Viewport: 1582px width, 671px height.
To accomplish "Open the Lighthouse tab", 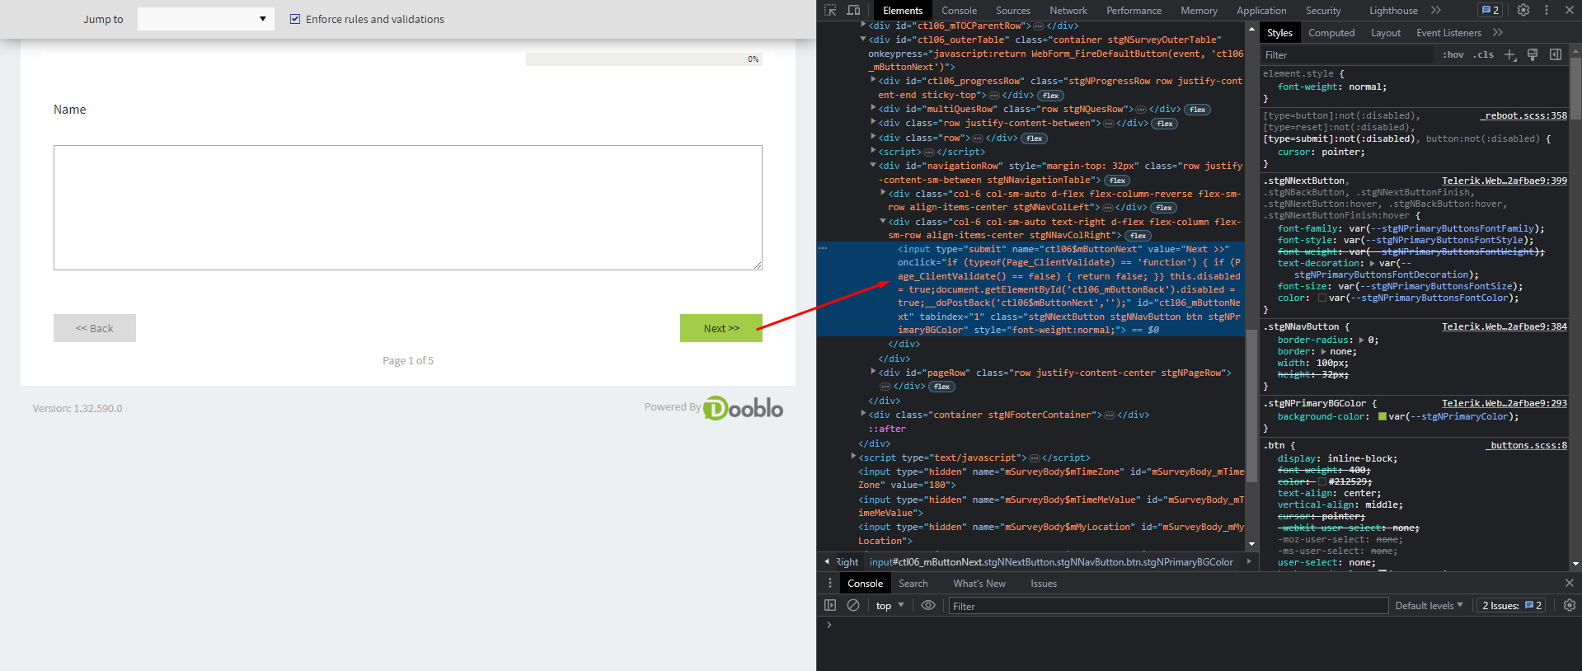I will point(1393,11).
